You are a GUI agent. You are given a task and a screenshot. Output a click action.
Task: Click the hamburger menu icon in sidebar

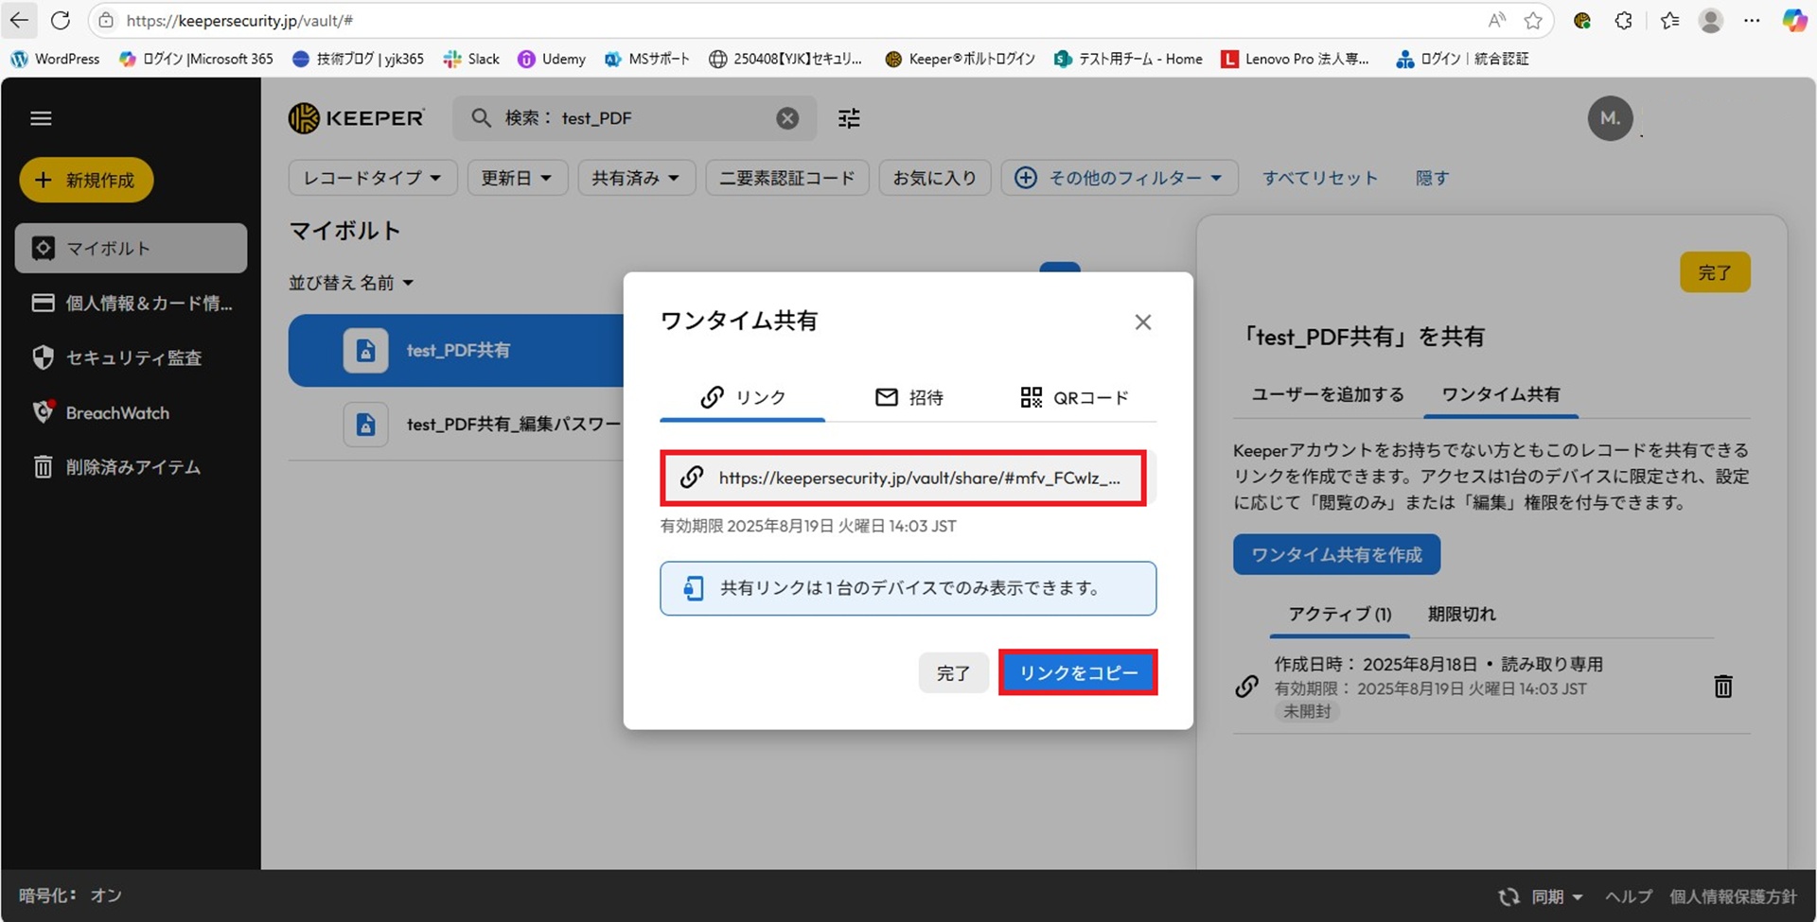[41, 118]
